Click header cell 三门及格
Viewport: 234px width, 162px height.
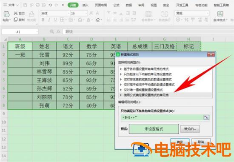164,46
